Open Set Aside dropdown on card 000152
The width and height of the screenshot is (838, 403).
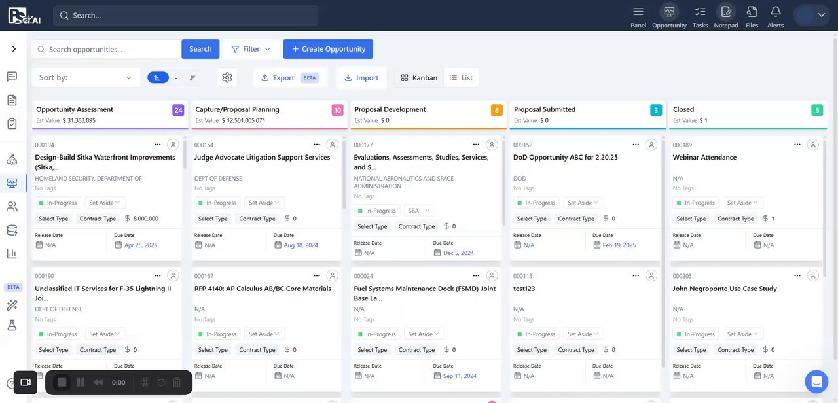click(x=583, y=203)
